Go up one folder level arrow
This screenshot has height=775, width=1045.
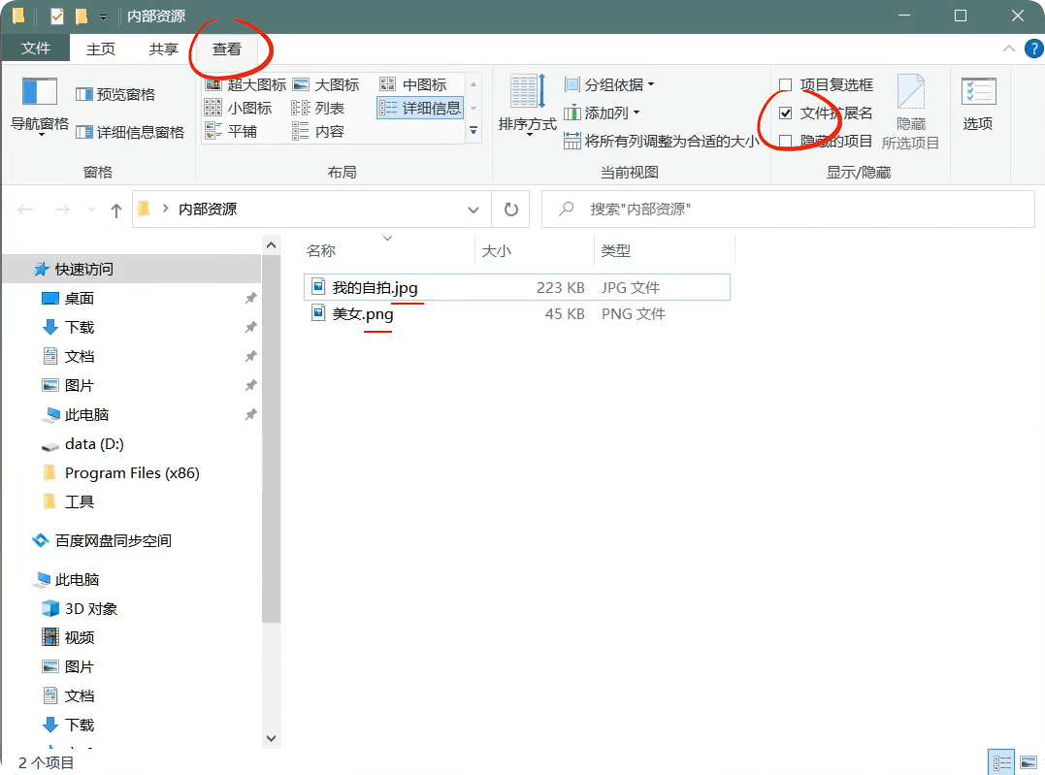click(x=116, y=210)
